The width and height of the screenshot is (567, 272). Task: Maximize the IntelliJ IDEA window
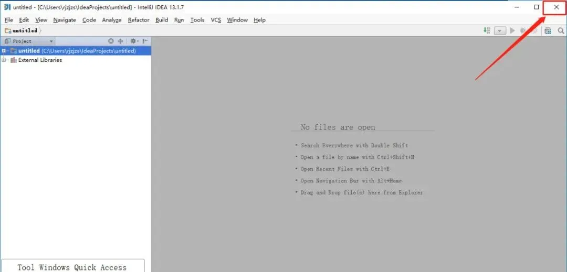(x=536, y=7)
